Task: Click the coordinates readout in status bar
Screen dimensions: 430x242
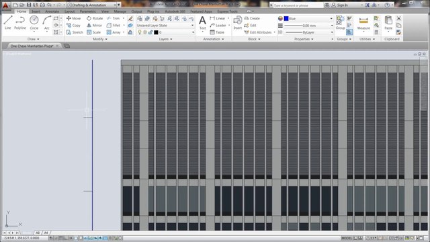Action: (x=21, y=238)
